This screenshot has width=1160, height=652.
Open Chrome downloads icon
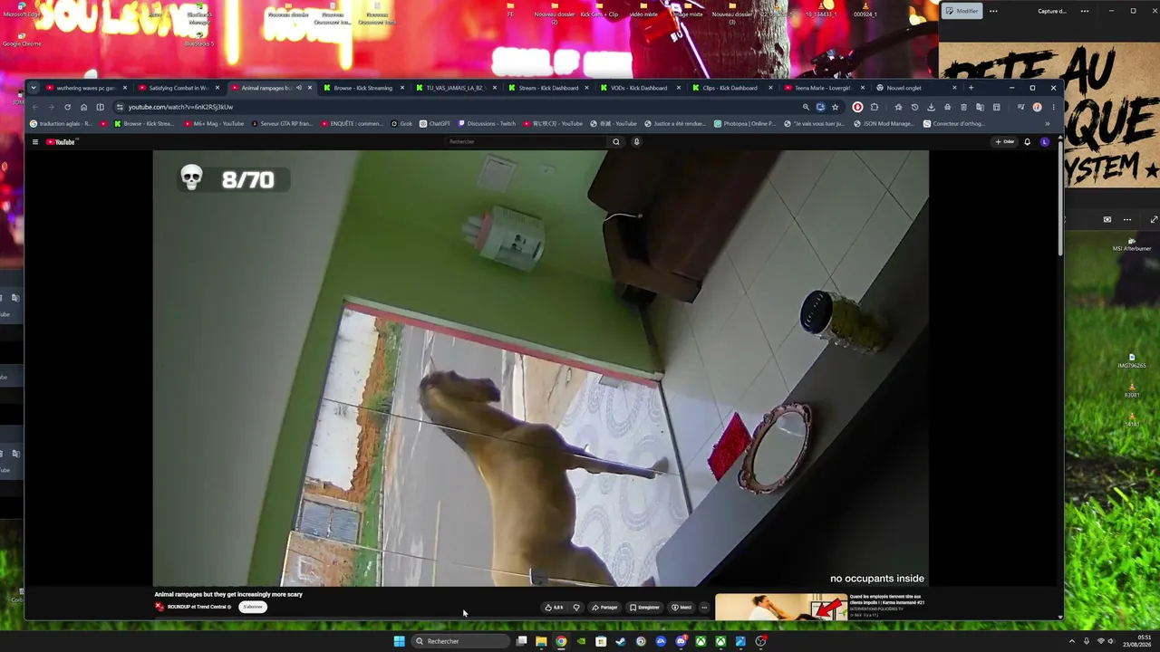(931, 107)
